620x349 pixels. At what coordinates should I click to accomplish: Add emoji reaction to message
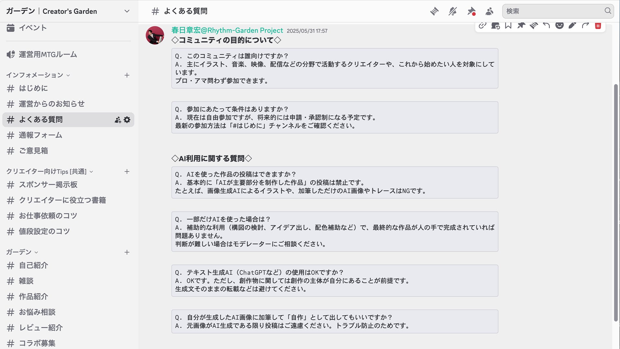click(559, 26)
